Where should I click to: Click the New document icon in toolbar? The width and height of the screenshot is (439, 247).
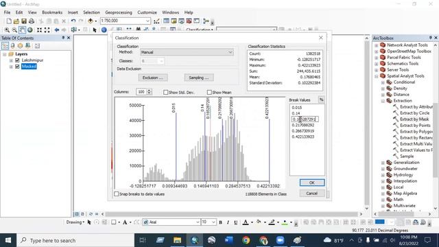(9, 21)
